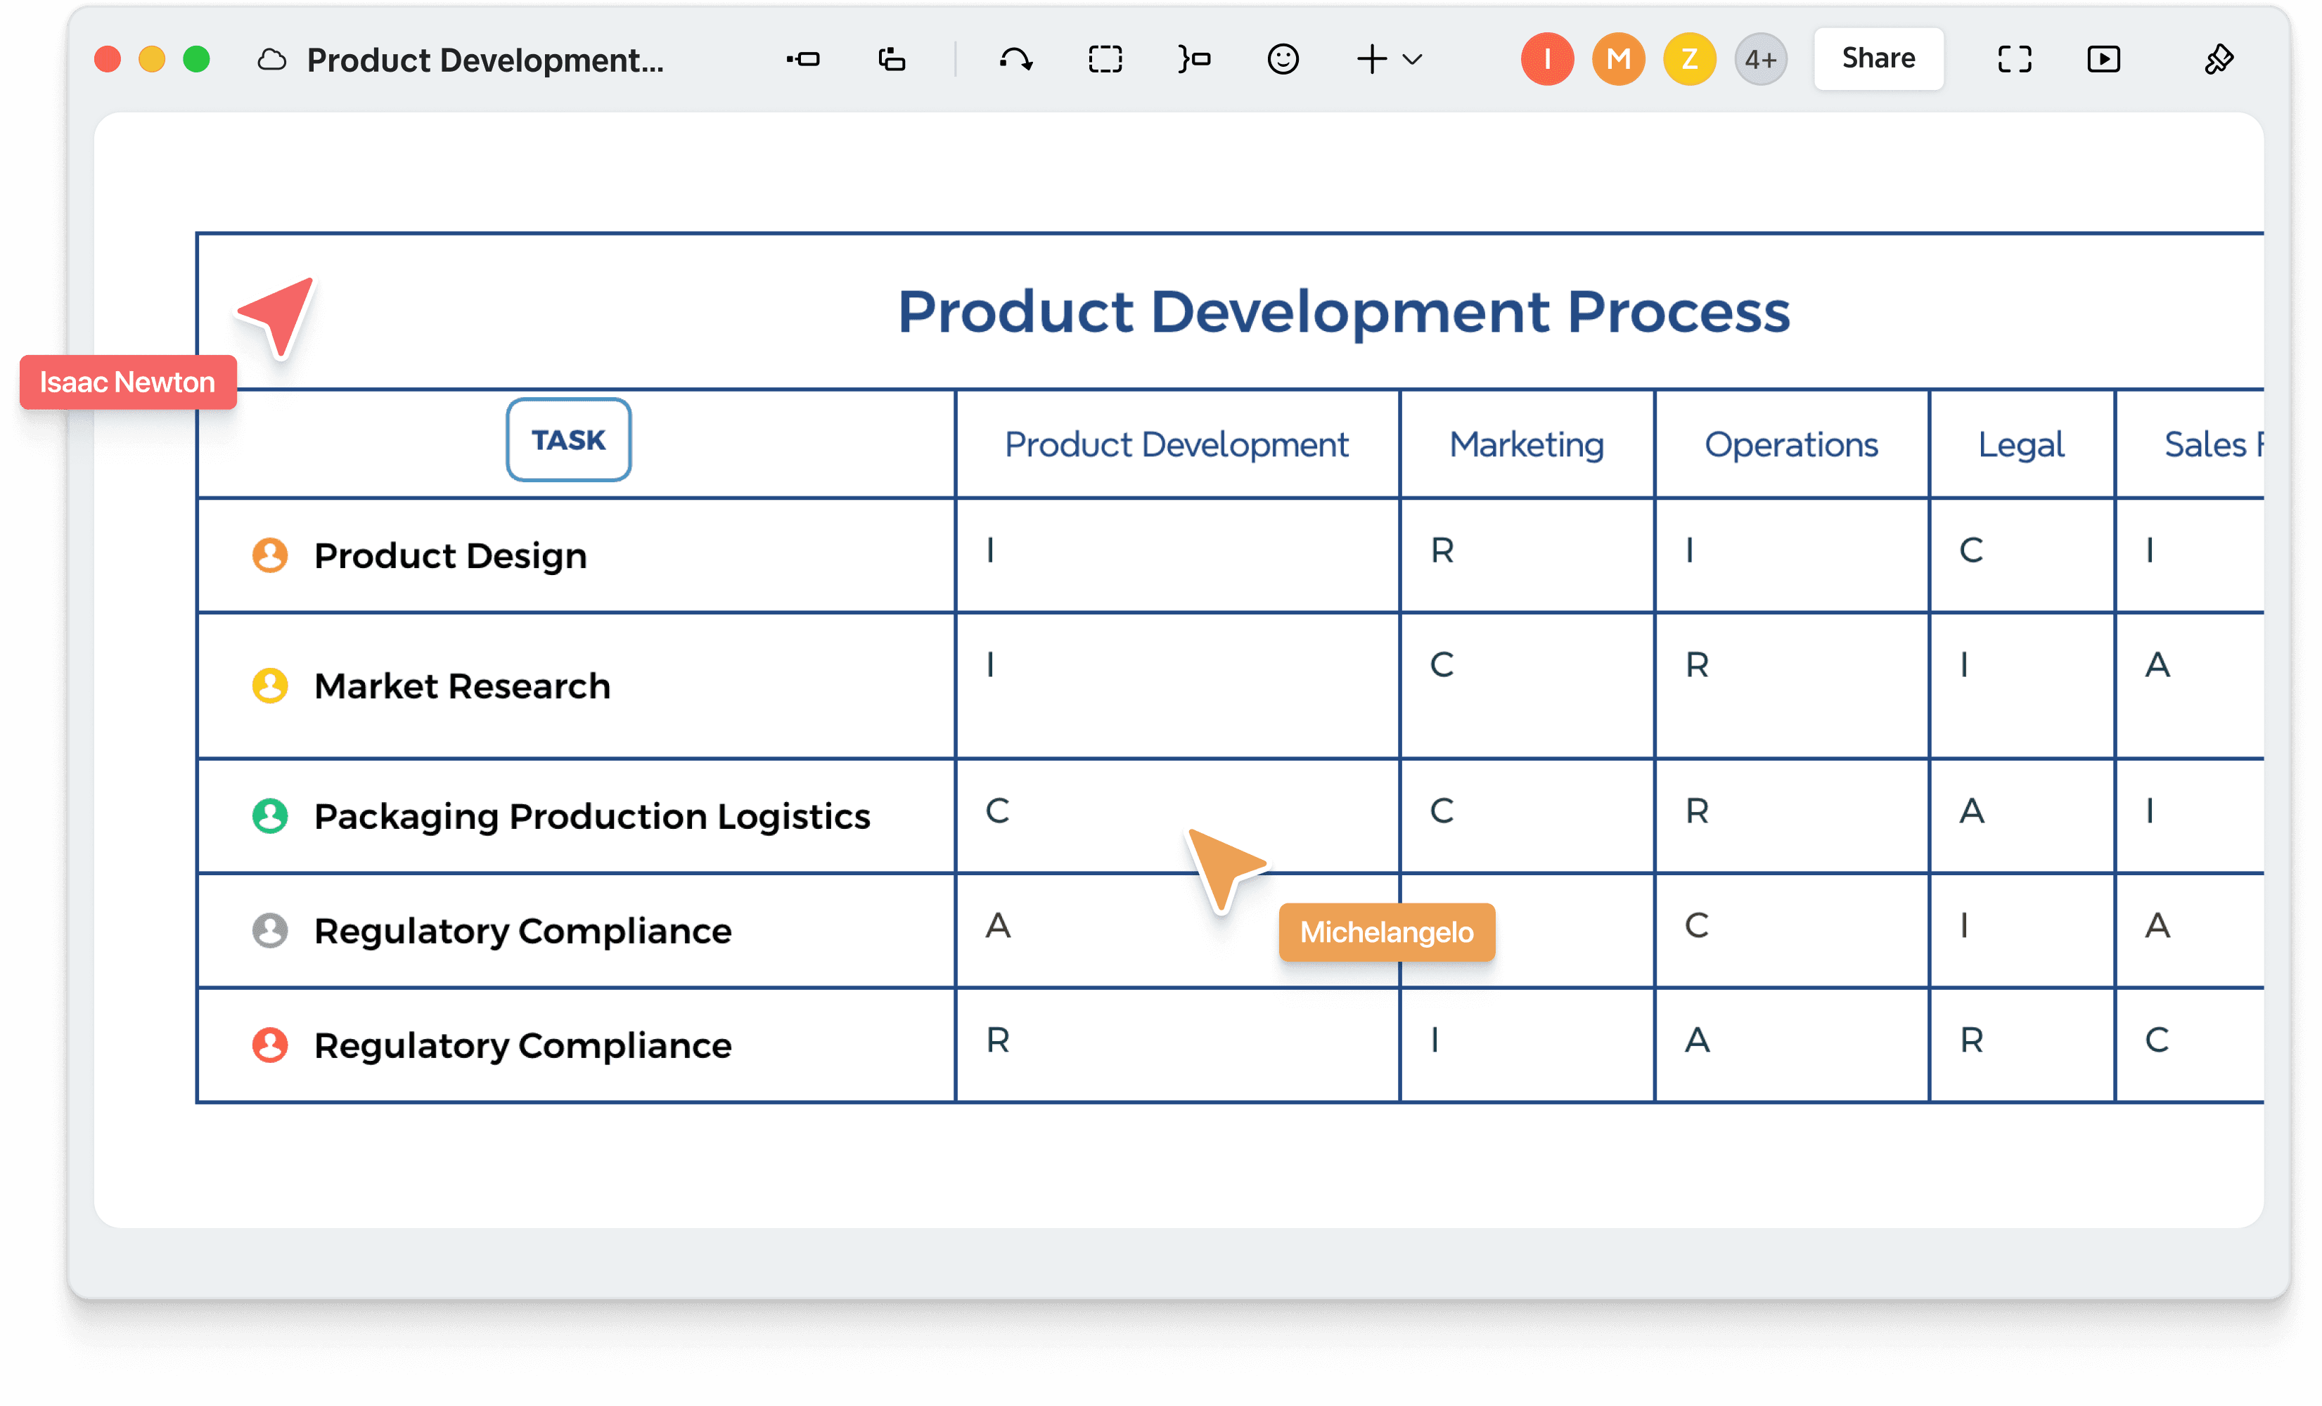Click the redo arrow icon
This screenshot has height=1406, width=2322.
click(x=1016, y=59)
